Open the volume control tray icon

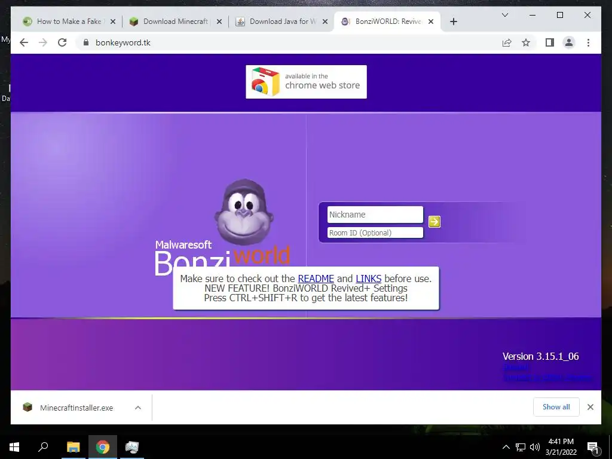pos(535,447)
